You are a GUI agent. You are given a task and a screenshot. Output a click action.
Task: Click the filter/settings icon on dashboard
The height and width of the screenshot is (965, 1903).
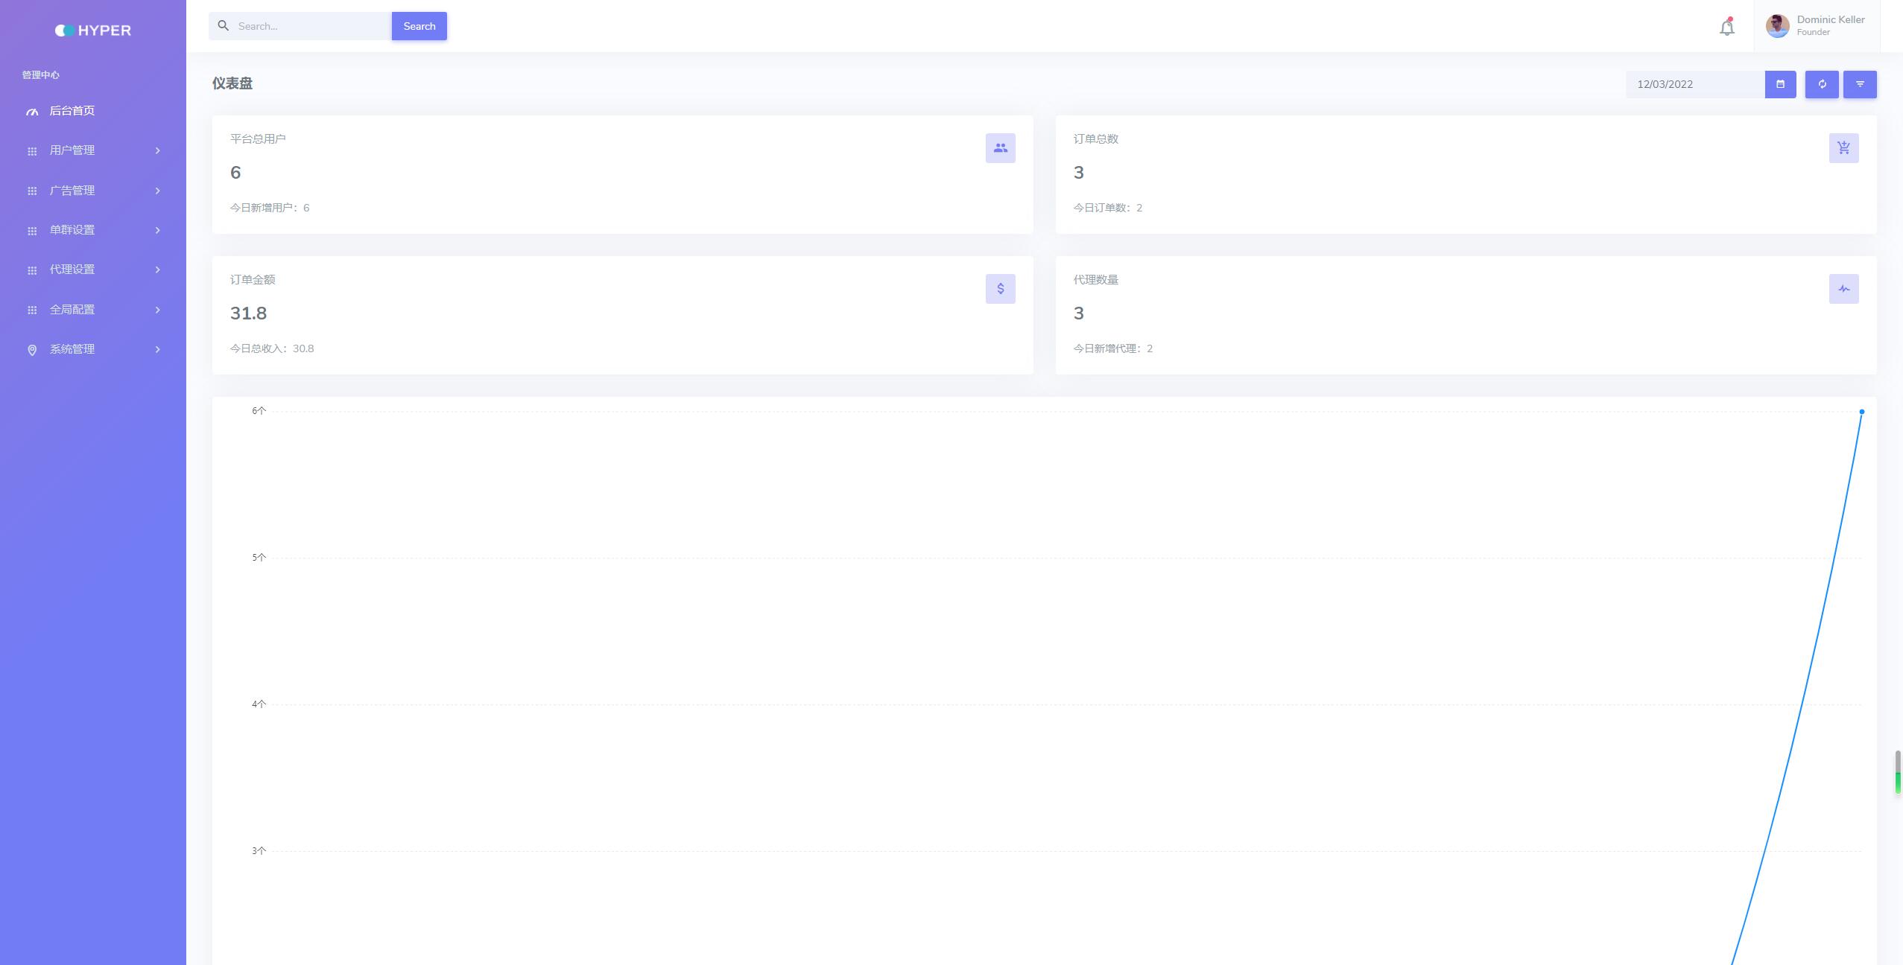1860,83
